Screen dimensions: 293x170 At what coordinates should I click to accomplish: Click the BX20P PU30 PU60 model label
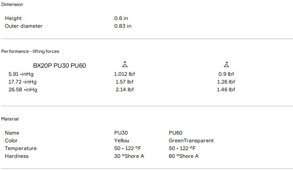coord(60,66)
